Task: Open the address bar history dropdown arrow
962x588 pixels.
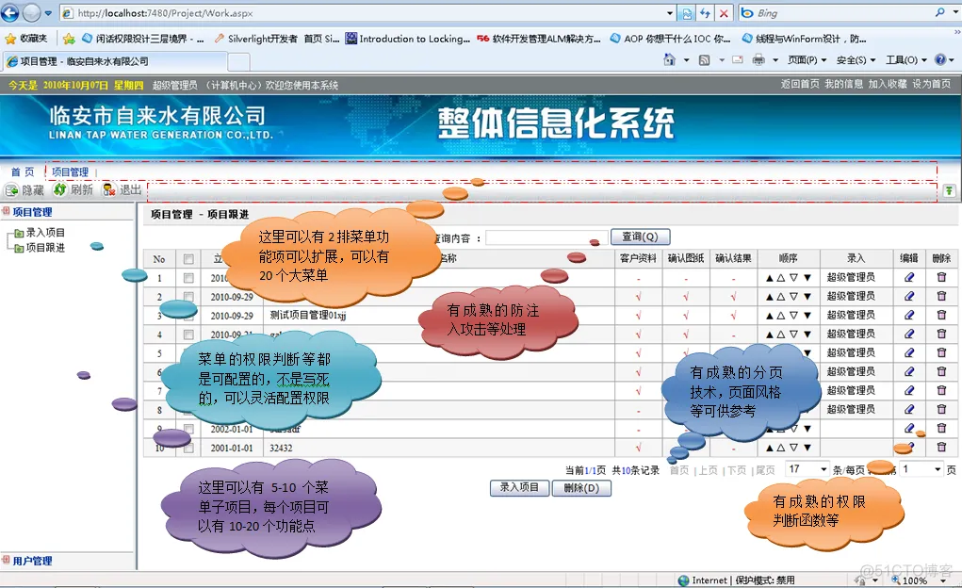Action: (x=669, y=13)
